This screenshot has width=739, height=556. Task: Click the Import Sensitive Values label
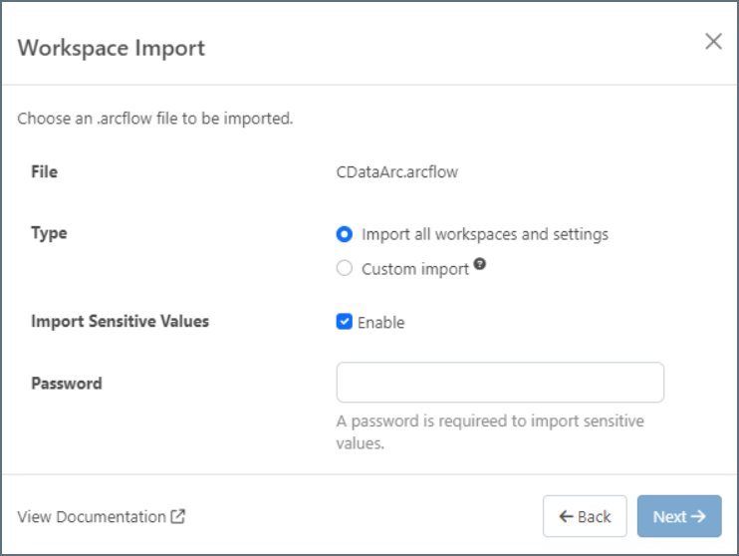[120, 321]
